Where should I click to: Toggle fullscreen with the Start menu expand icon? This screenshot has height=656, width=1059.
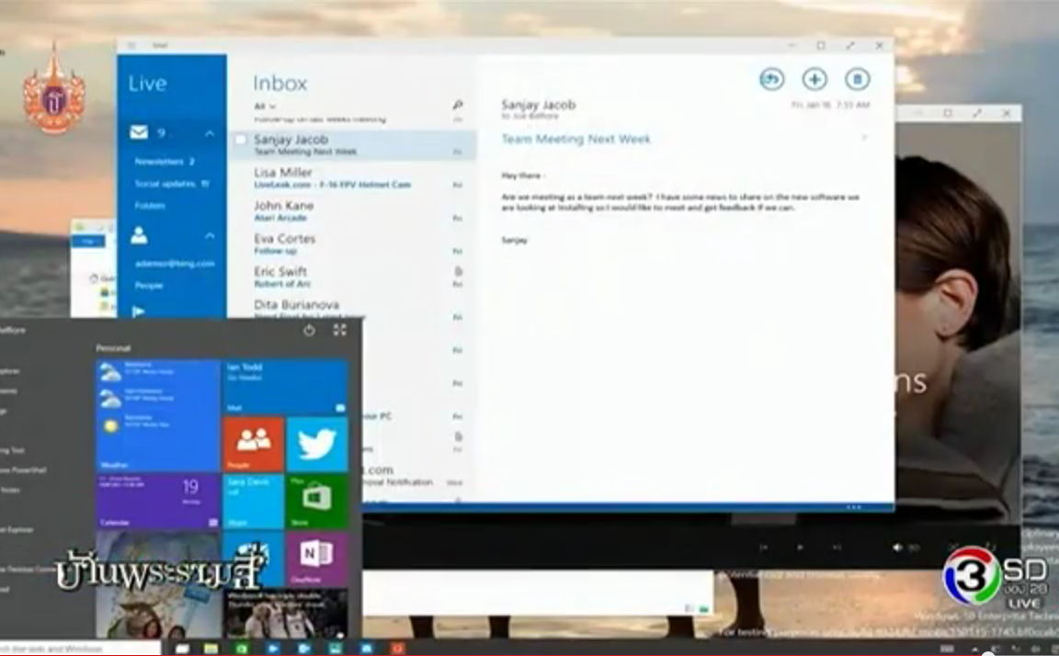click(x=338, y=329)
